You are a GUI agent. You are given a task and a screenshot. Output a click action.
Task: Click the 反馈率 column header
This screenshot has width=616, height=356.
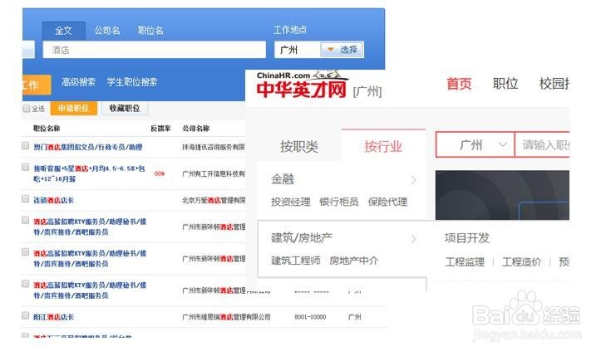pyautogui.click(x=160, y=128)
